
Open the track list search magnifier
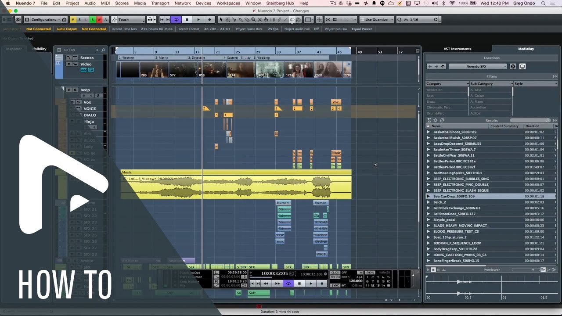pyautogui.click(x=103, y=50)
